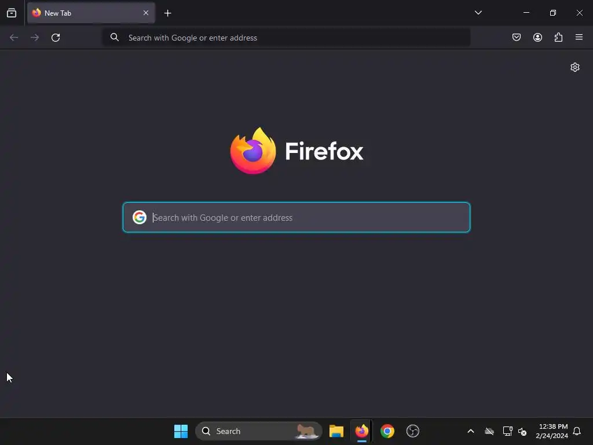Viewport: 593px width, 445px height.
Task: Open personalize new tab gear icon
Action: (575, 67)
